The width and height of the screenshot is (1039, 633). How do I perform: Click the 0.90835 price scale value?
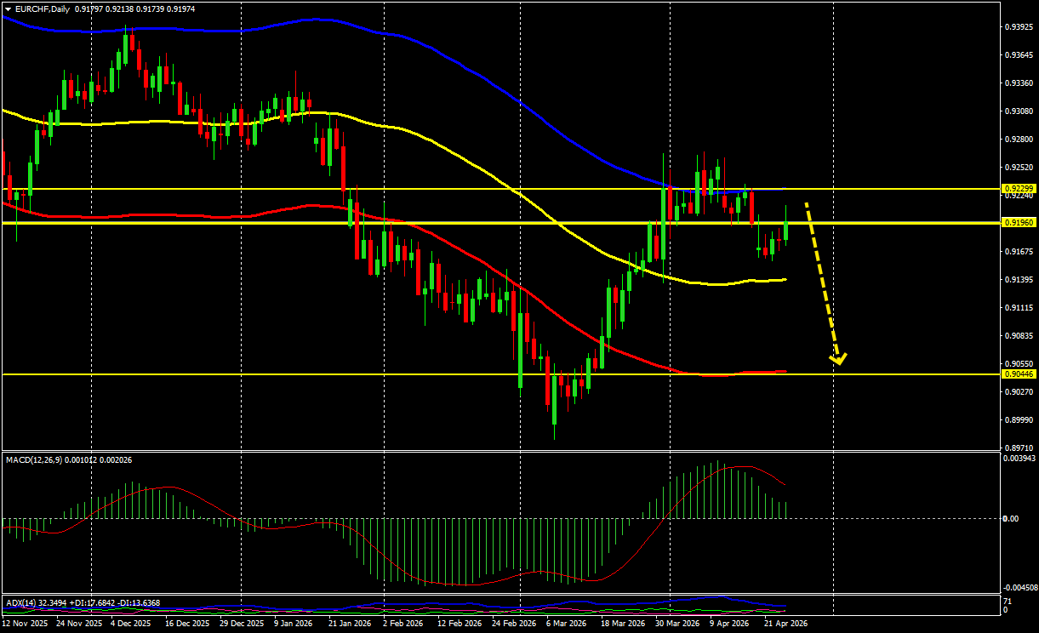pyautogui.click(x=1018, y=336)
